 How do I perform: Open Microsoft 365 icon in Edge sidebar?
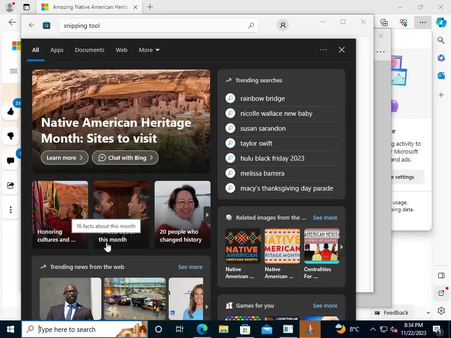[441, 58]
